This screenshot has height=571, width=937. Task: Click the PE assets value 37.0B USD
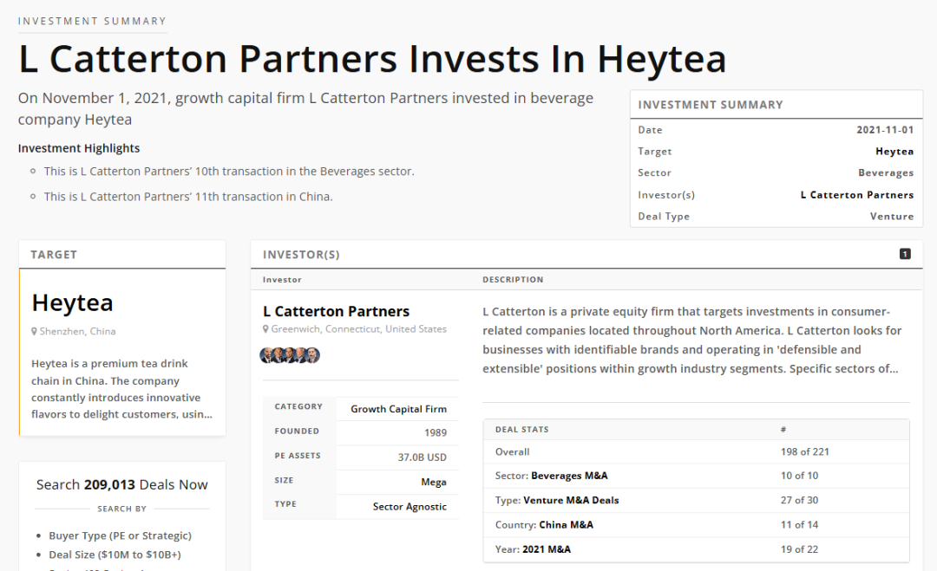click(423, 457)
